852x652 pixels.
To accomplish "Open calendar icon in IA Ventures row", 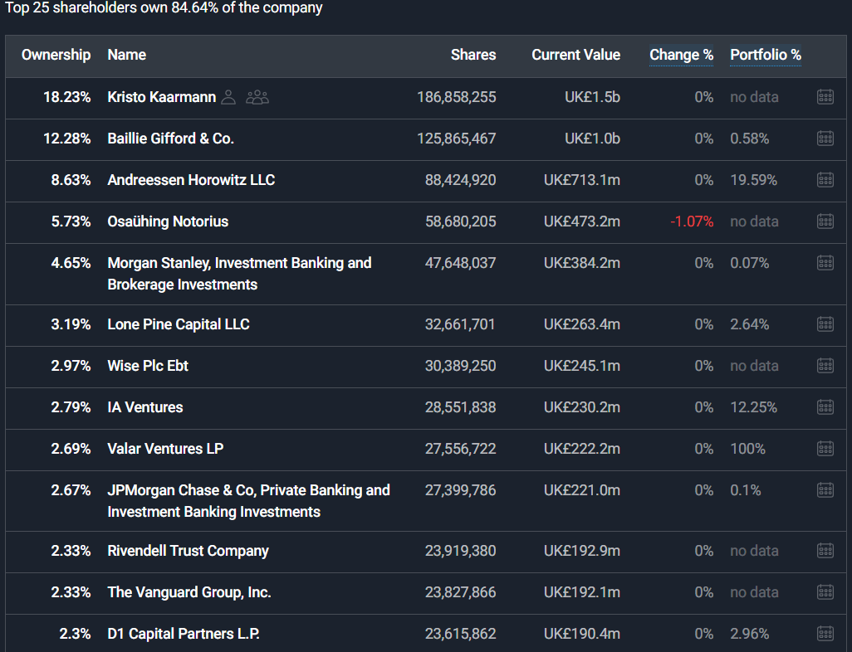I will pos(825,407).
